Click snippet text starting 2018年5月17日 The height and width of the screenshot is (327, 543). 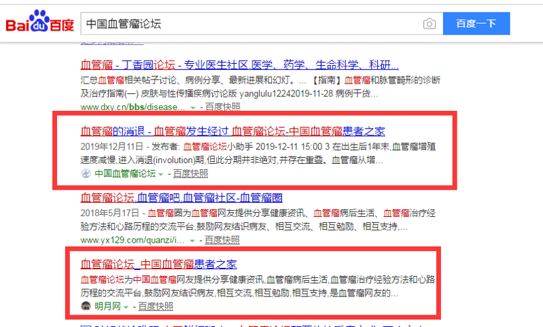pos(258,220)
